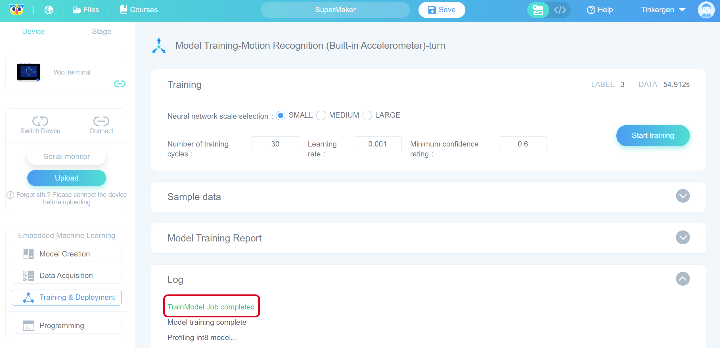Switch to code view icon

pyautogui.click(x=560, y=10)
